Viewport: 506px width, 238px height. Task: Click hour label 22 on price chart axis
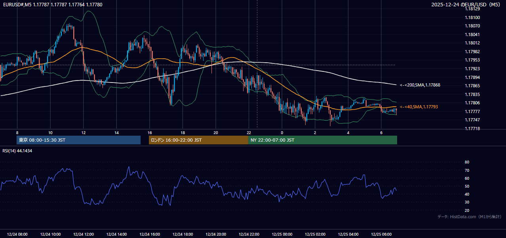coord(249,132)
